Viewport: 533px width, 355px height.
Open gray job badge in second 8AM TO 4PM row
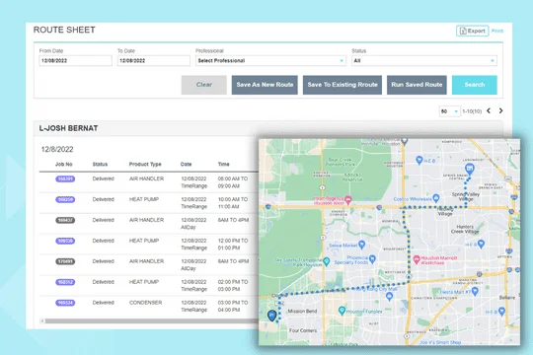pyautogui.click(x=65, y=261)
